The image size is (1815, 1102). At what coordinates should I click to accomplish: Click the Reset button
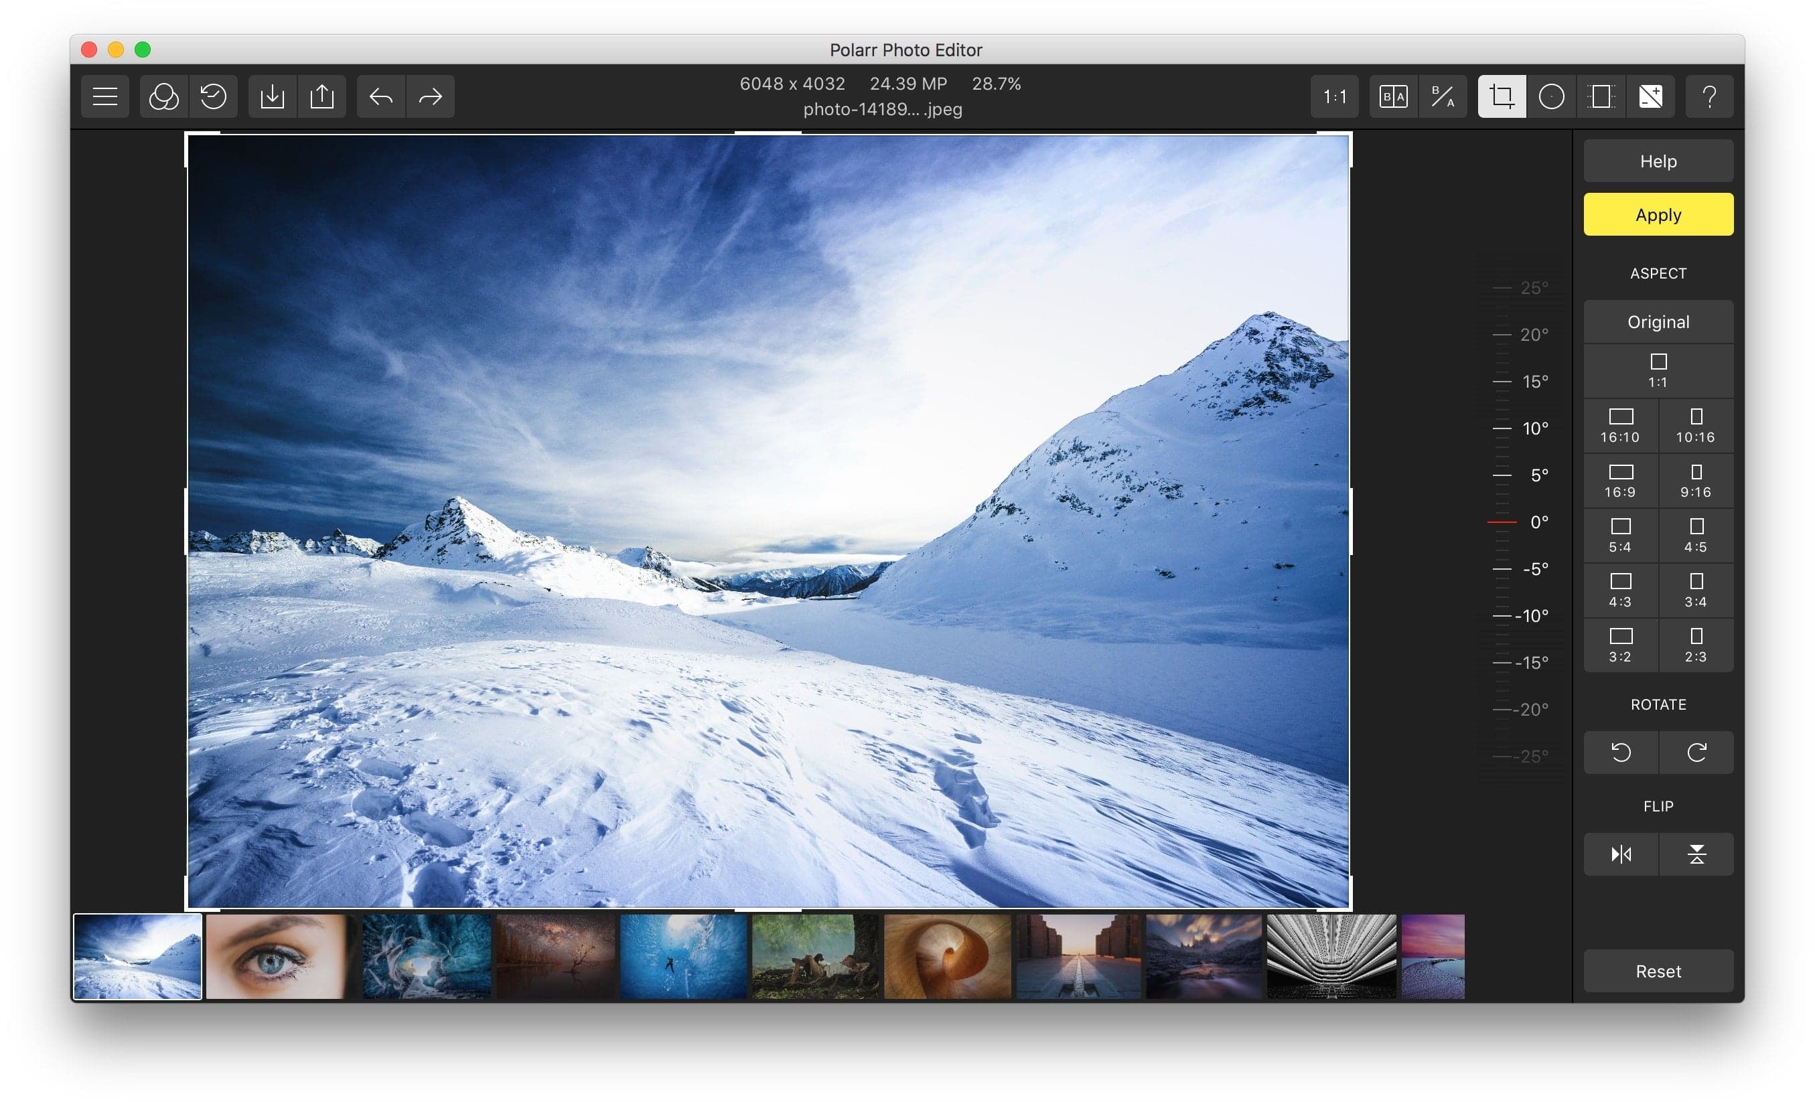pyautogui.click(x=1658, y=971)
